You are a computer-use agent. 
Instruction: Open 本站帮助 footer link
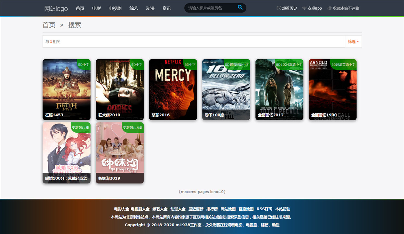coord(282,209)
